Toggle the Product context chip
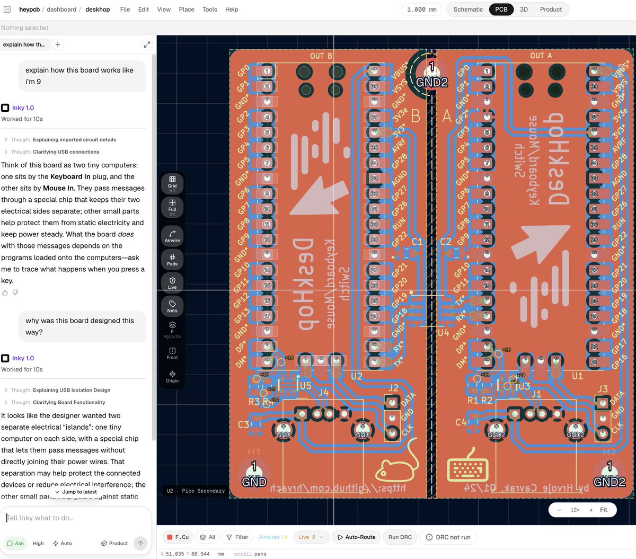Screen dimensions: 636x559 [x=114, y=543]
